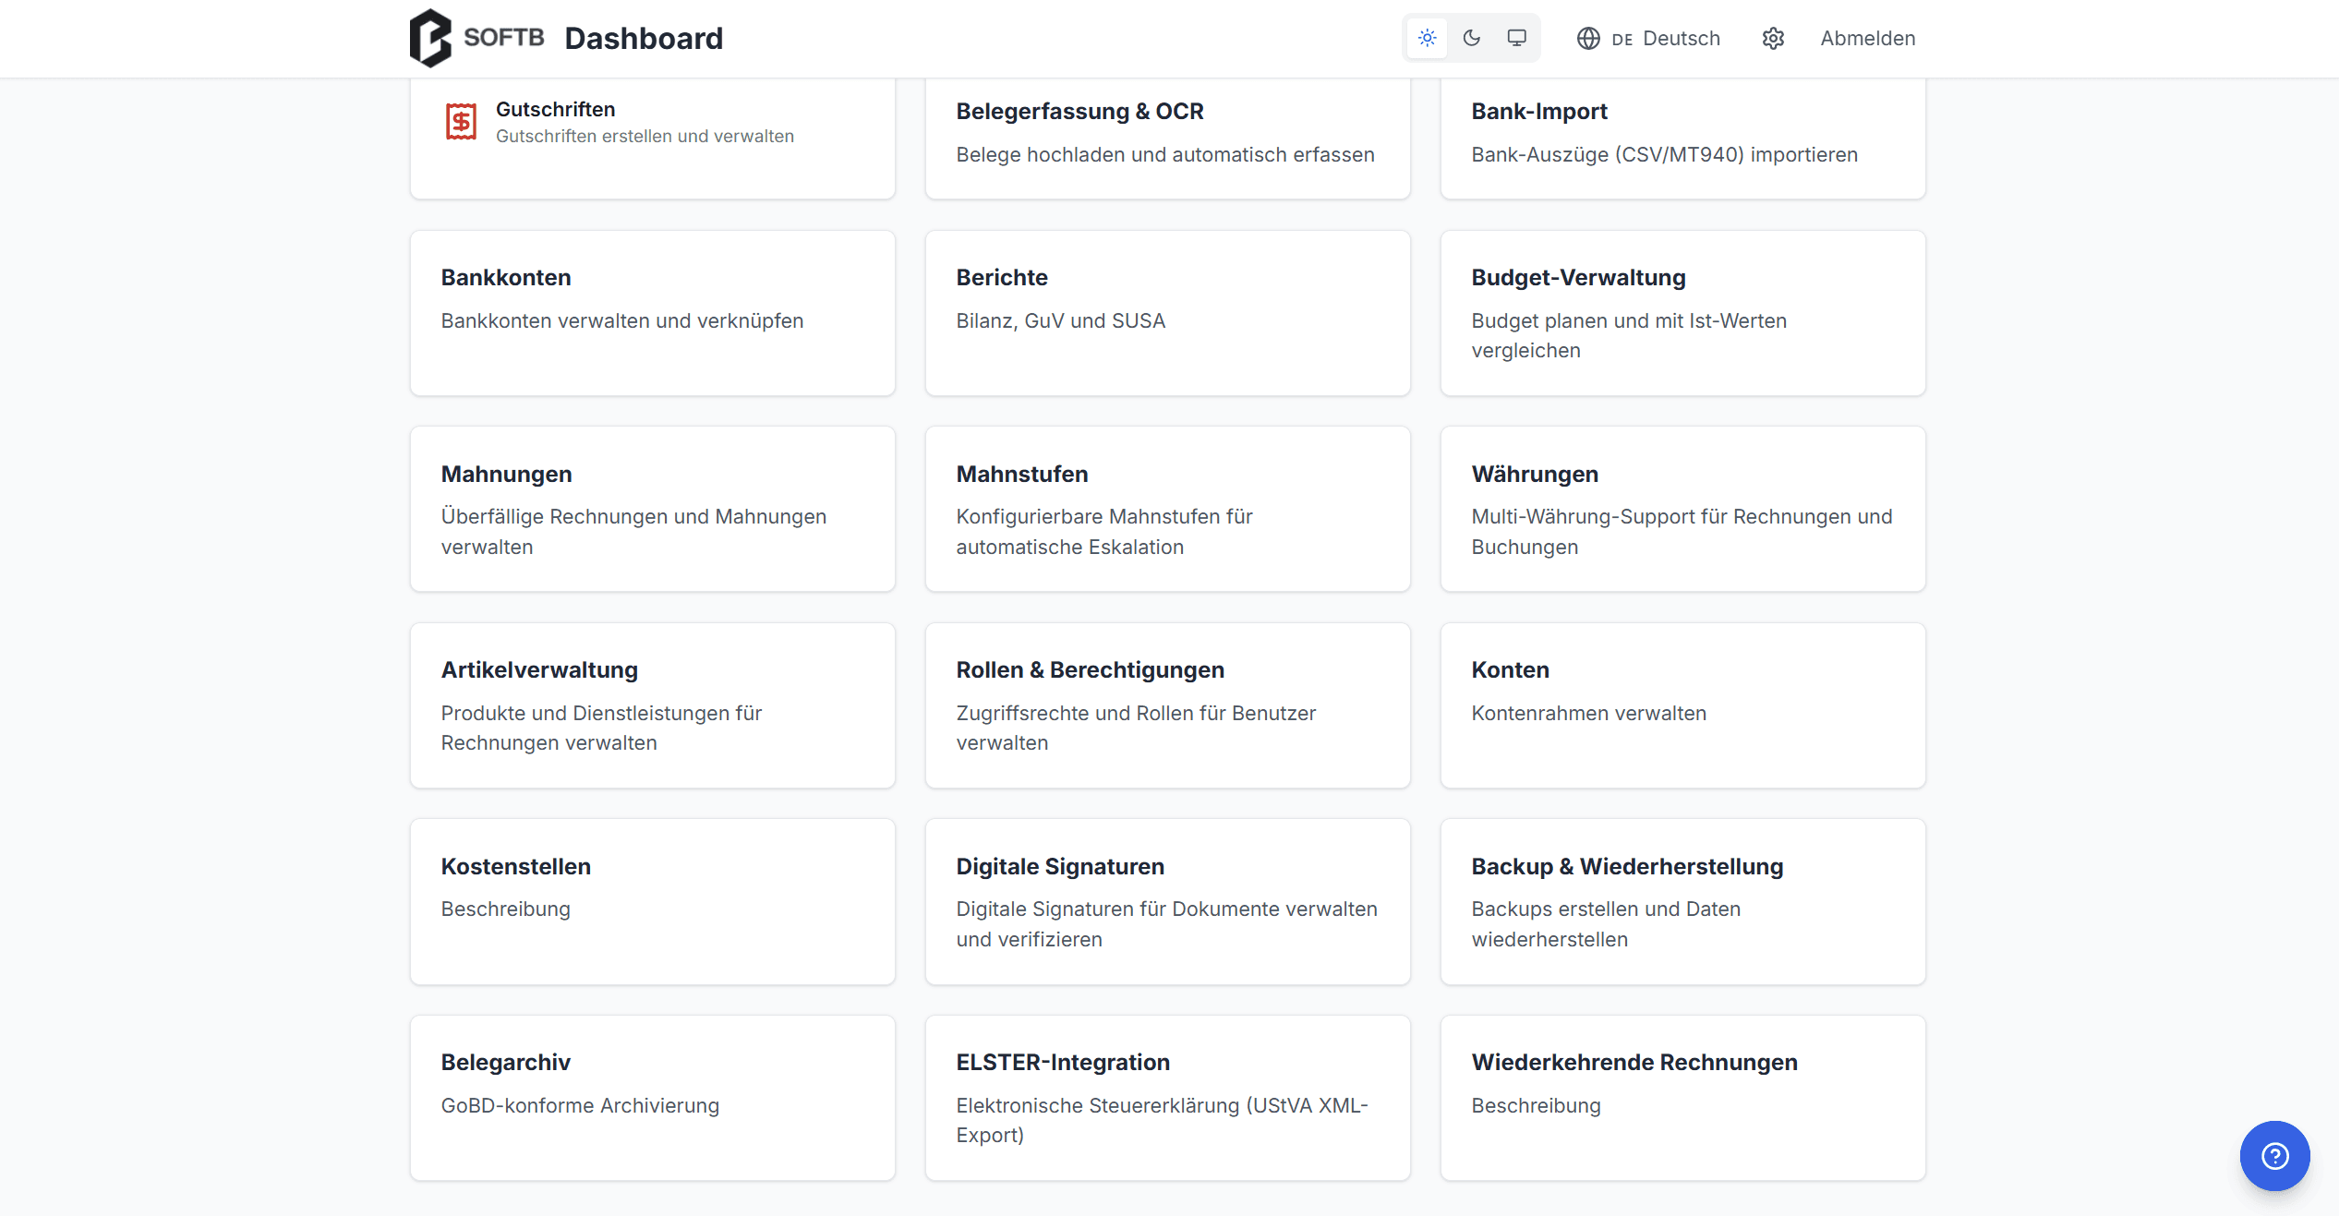Open Wiederkehrende Rechnungen card
The width and height of the screenshot is (2339, 1216).
[1682, 1097]
